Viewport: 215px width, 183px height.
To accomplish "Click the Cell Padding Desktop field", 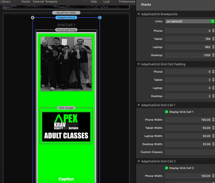I will point(188,96).
